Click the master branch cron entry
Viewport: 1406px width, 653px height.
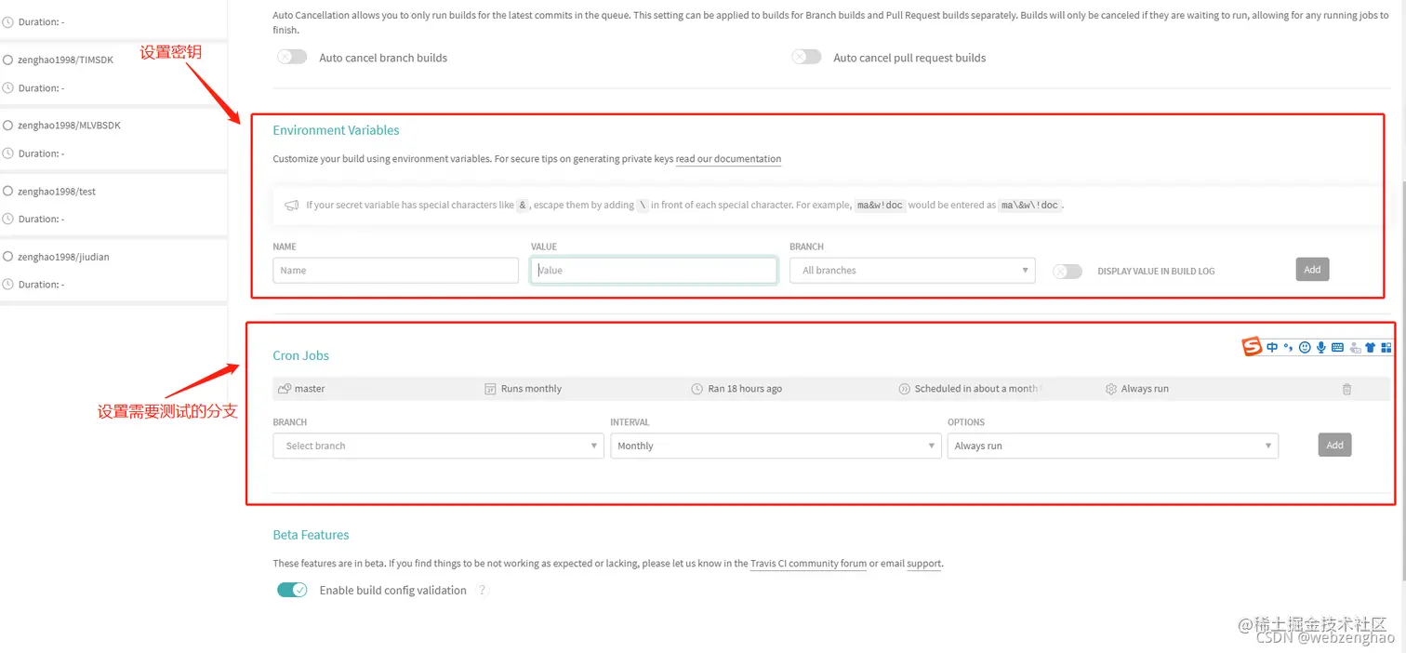pyautogui.click(x=310, y=389)
